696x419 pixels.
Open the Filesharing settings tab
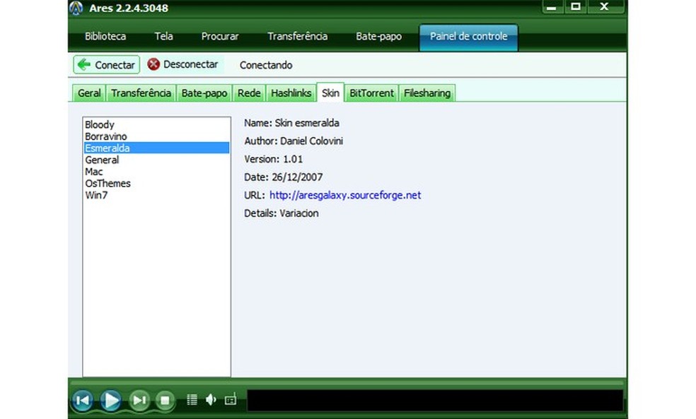coord(427,93)
